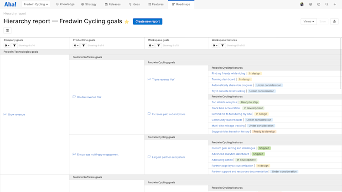Open Partner page layout customization feature
The height and width of the screenshot is (192, 342).
(x=233, y=166)
